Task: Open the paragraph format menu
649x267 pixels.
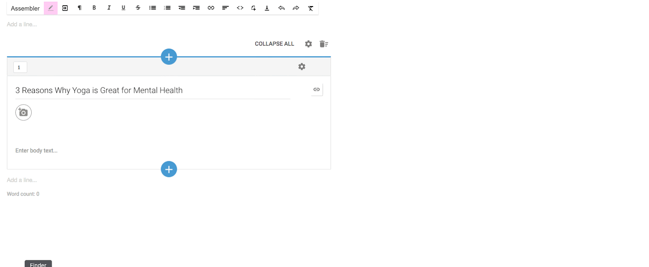Action: (x=80, y=8)
